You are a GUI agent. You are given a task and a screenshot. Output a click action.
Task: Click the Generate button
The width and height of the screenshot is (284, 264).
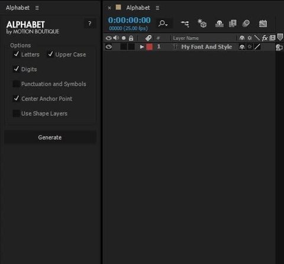[x=50, y=137]
